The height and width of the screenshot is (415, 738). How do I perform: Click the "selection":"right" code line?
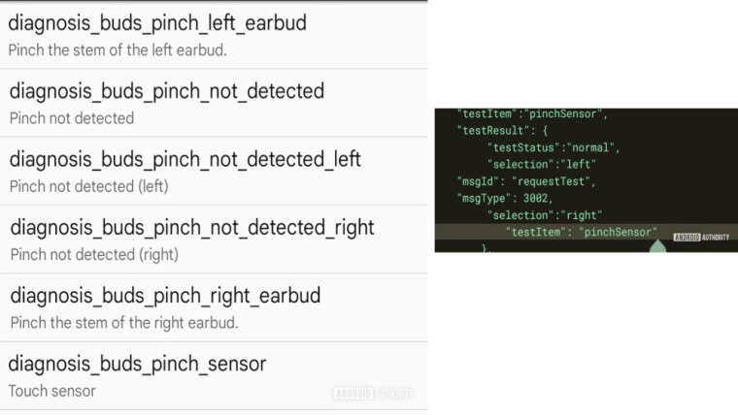[x=545, y=215]
